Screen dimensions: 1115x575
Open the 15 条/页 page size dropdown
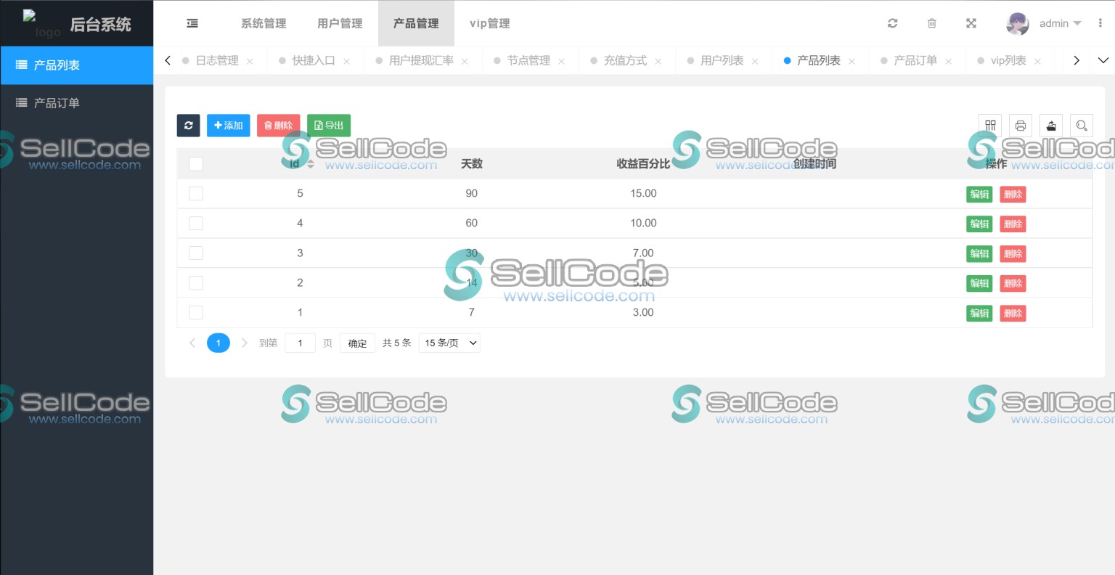(449, 343)
